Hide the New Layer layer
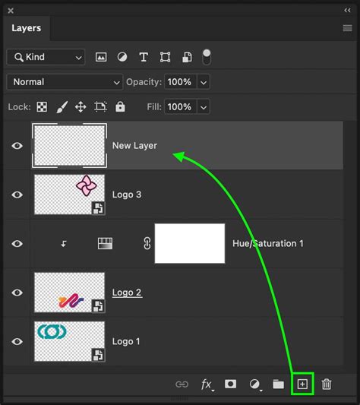This screenshot has width=360, height=405. tap(17, 146)
